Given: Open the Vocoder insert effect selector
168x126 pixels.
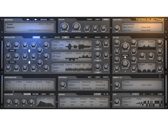Looking at the screenshot, I should 126,82.
